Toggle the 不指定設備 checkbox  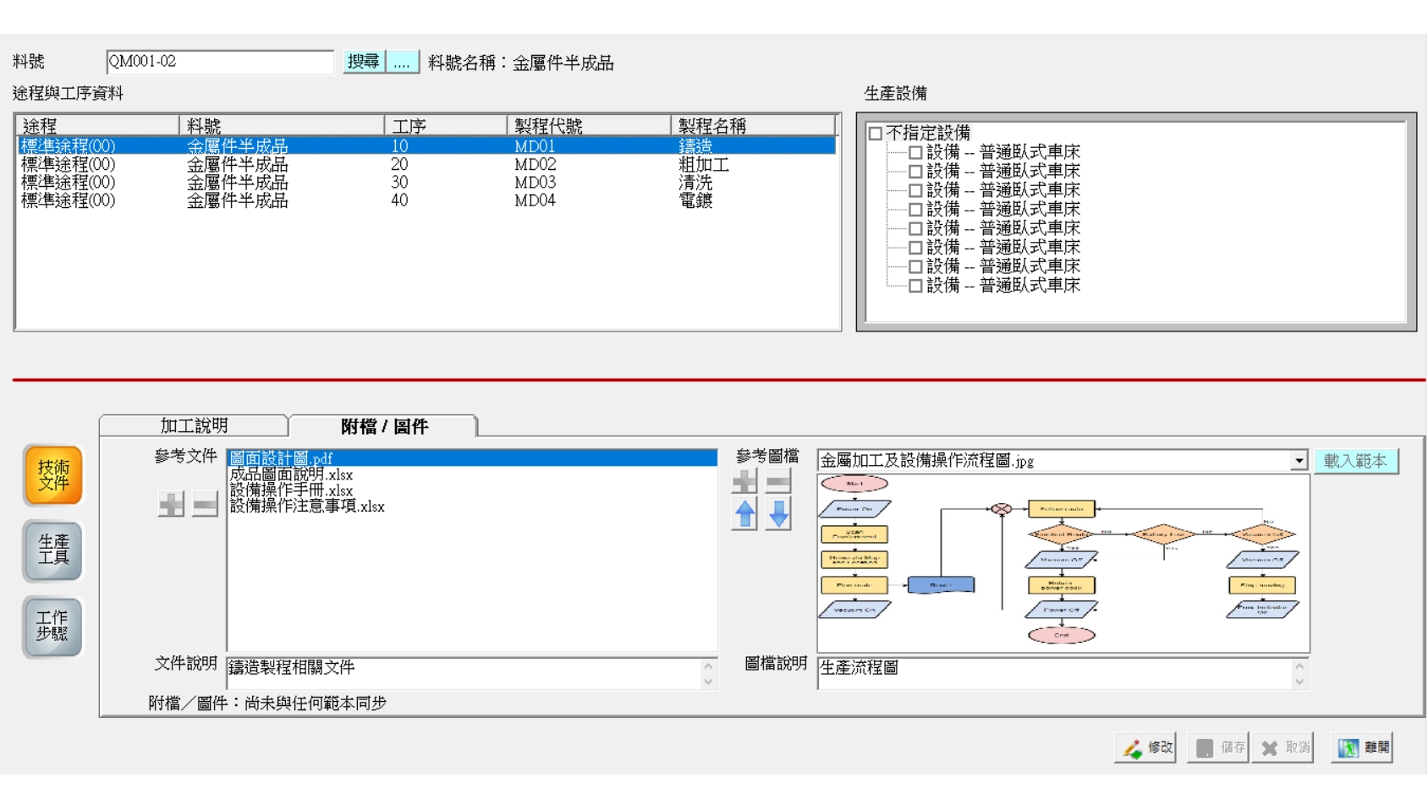876,133
